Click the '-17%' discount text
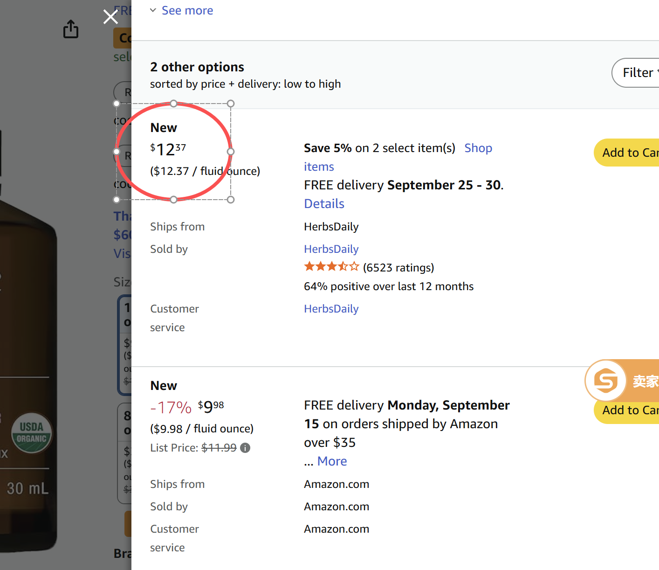The width and height of the screenshot is (659, 570). coord(171,408)
